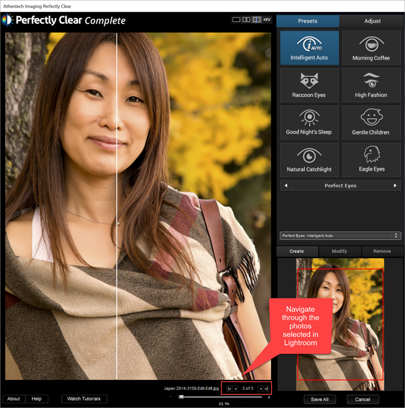Zoom in with the plus icon
The width and height of the screenshot is (405, 408).
click(x=269, y=397)
